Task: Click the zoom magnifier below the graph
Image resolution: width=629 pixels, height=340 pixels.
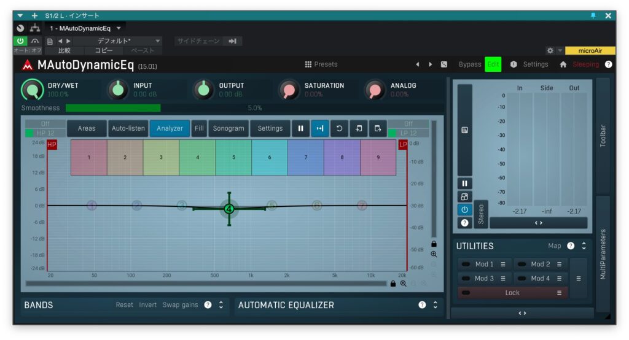Action: coord(404,284)
